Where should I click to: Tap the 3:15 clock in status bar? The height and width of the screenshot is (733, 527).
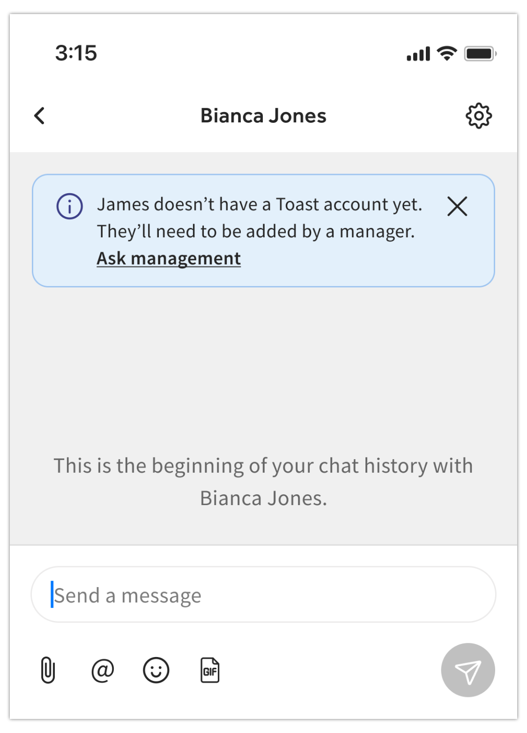pyautogui.click(x=76, y=53)
